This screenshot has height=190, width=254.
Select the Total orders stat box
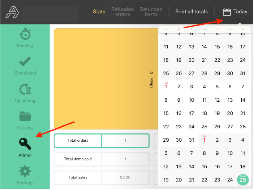[x=102, y=141]
